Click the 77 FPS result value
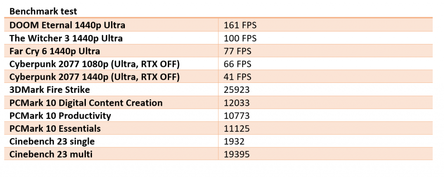This screenshot has height=177, width=444. coord(238,51)
